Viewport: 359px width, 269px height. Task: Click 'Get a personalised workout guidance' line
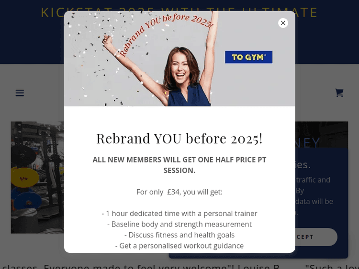click(x=179, y=246)
